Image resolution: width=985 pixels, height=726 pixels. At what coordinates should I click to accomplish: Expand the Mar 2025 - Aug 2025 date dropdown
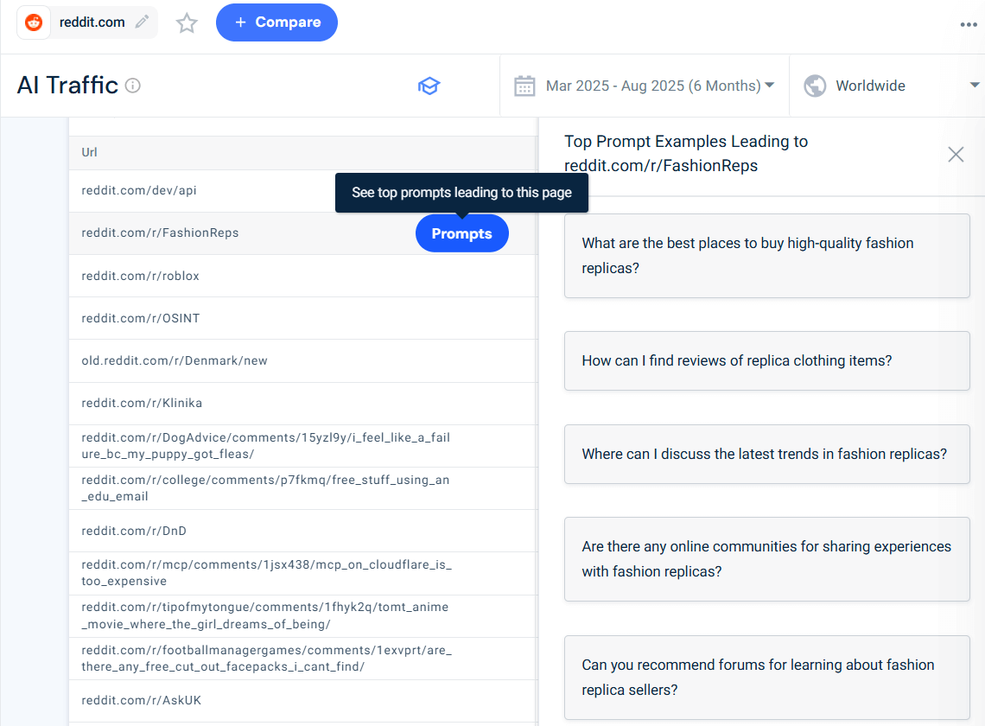pos(653,86)
